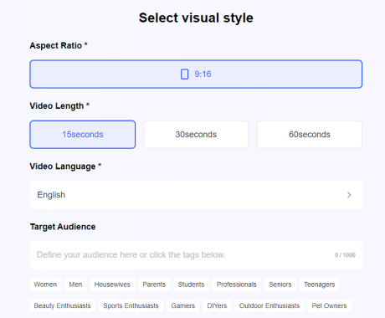This screenshot has height=318, width=385.
Task: Add the Pet Owners audience tag
Action: tap(329, 305)
